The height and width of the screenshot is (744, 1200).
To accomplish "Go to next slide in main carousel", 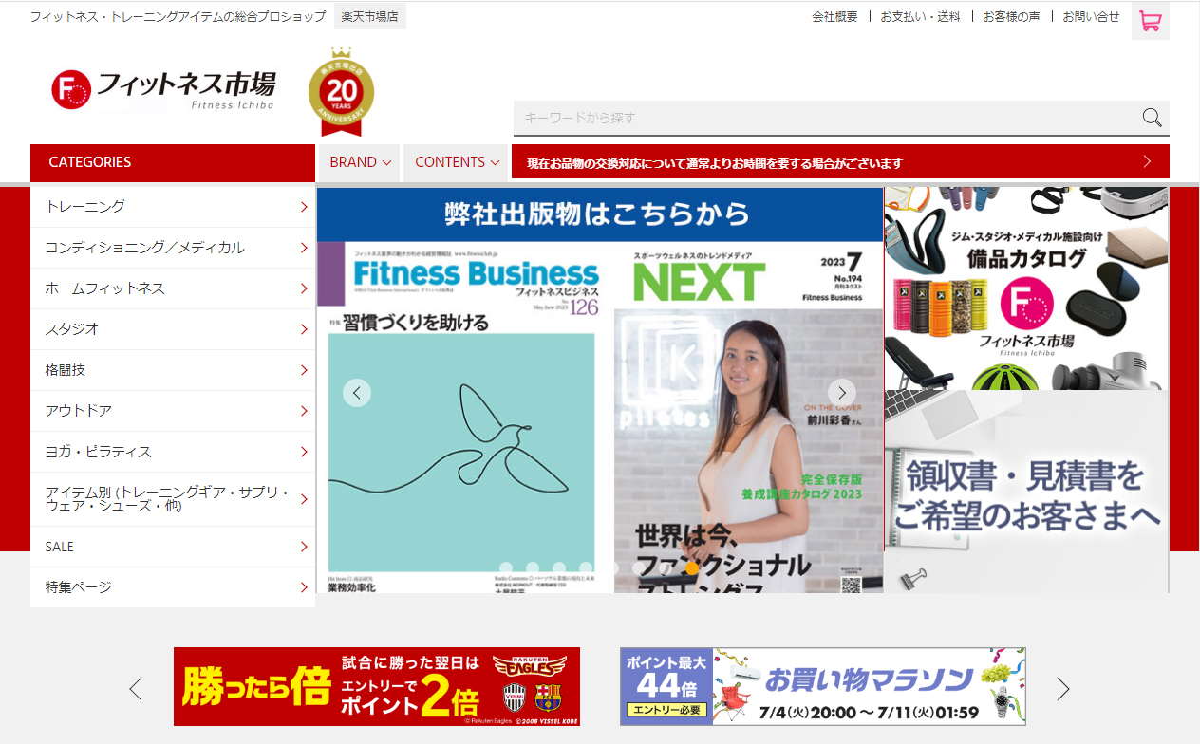I will (841, 392).
